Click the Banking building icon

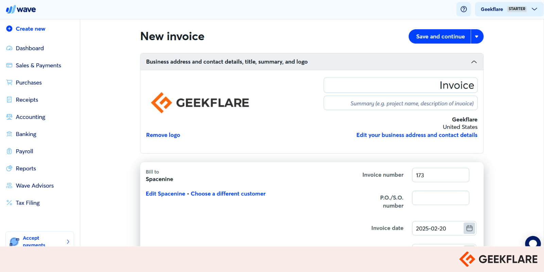[x=9, y=134]
